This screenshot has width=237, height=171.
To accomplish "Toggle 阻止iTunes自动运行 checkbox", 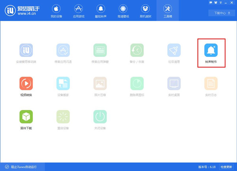I will [7, 167].
